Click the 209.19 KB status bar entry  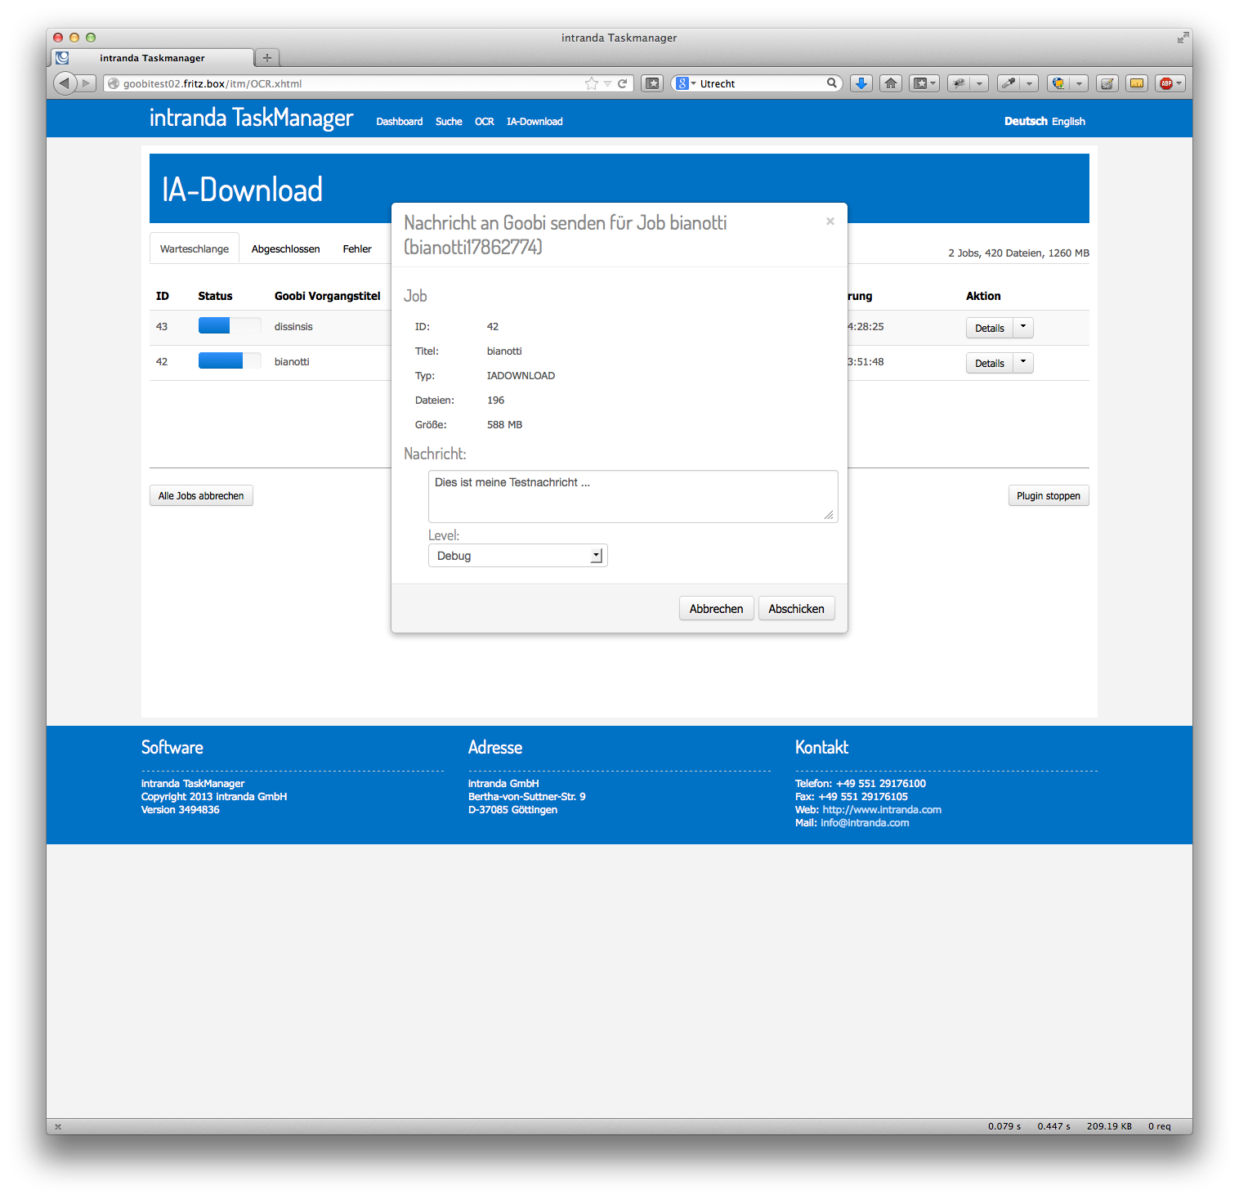(x=1109, y=1126)
